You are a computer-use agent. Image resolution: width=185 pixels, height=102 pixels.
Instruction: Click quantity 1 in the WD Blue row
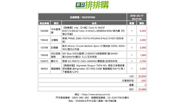tap(132, 55)
